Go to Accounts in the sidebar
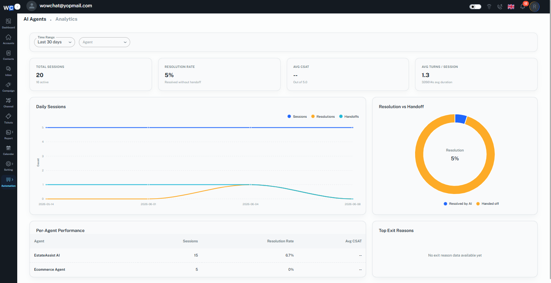Viewport: 551px width, 283px height. pyautogui.click(x=8, y=38)
